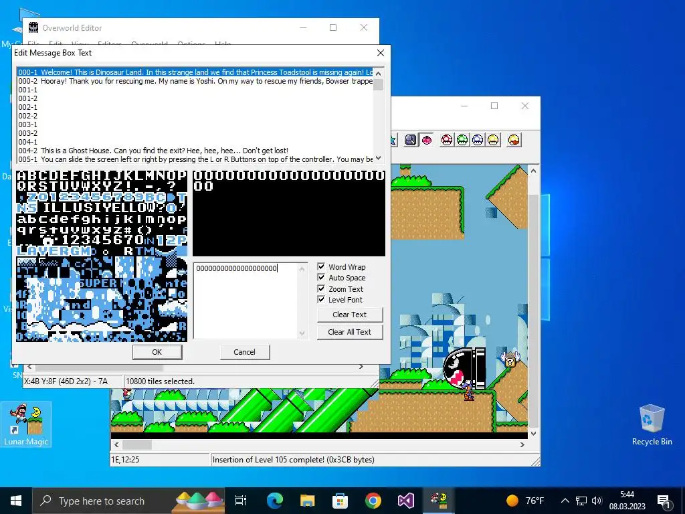Click the Banzai Bill sprite in level editor

coord(464,368)
